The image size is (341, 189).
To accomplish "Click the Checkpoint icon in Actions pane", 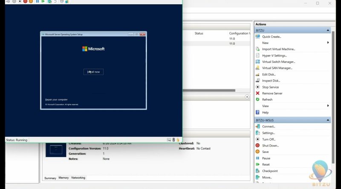I will pyautogui.click(x=258, y=171).
